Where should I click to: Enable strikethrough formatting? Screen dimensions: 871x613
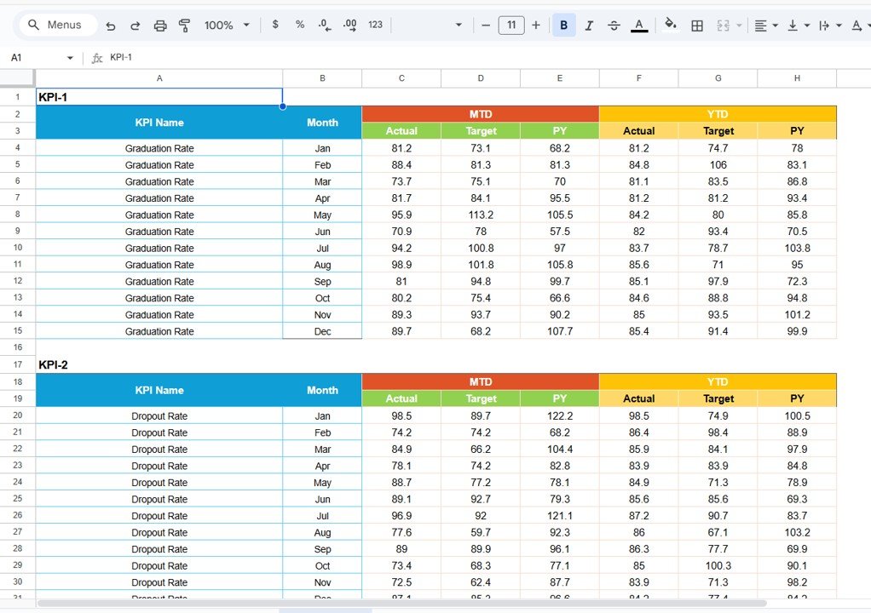pos(614,25)
